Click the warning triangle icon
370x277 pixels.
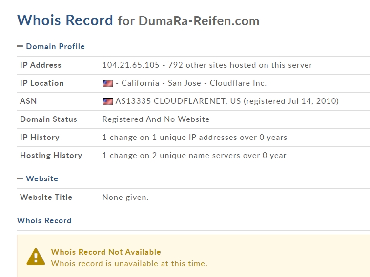36,257
